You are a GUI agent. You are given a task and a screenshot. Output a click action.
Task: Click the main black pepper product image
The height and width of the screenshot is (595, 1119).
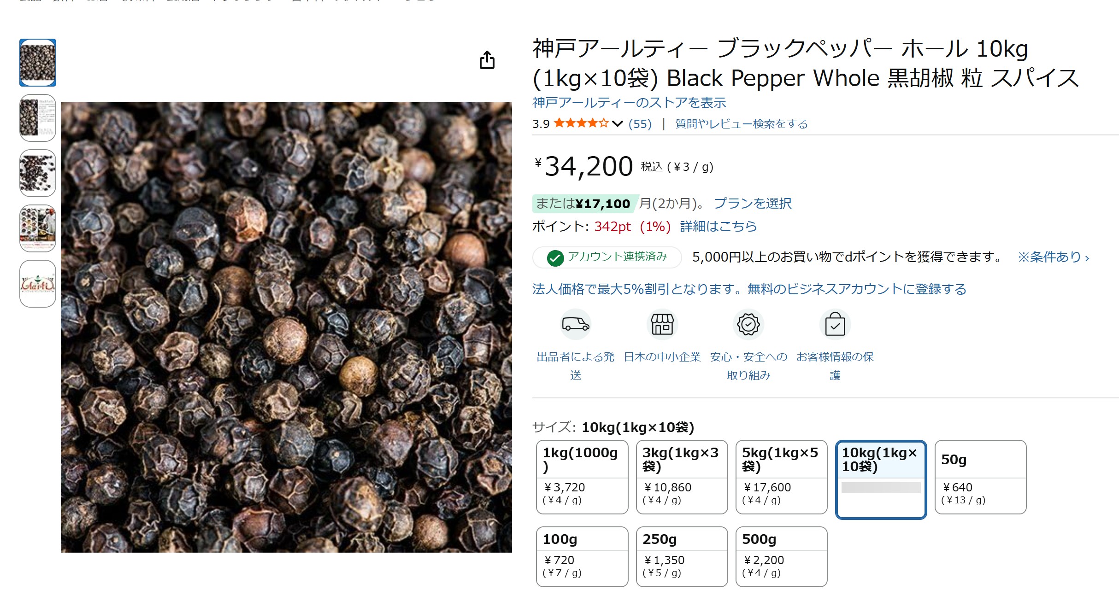point(286,327)
